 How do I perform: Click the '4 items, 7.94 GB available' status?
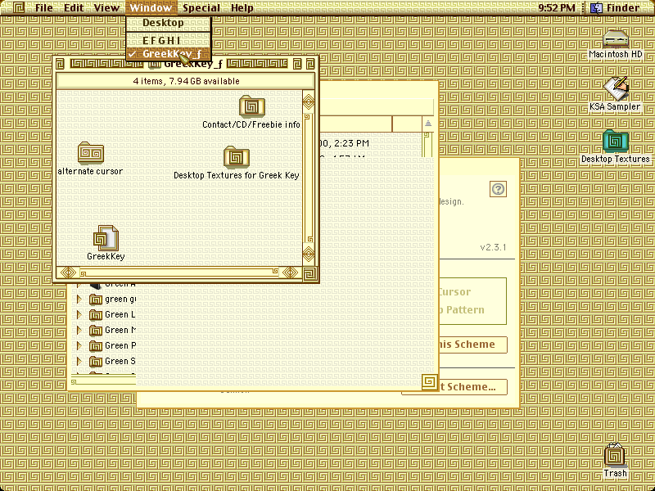(x=187, y=81)
